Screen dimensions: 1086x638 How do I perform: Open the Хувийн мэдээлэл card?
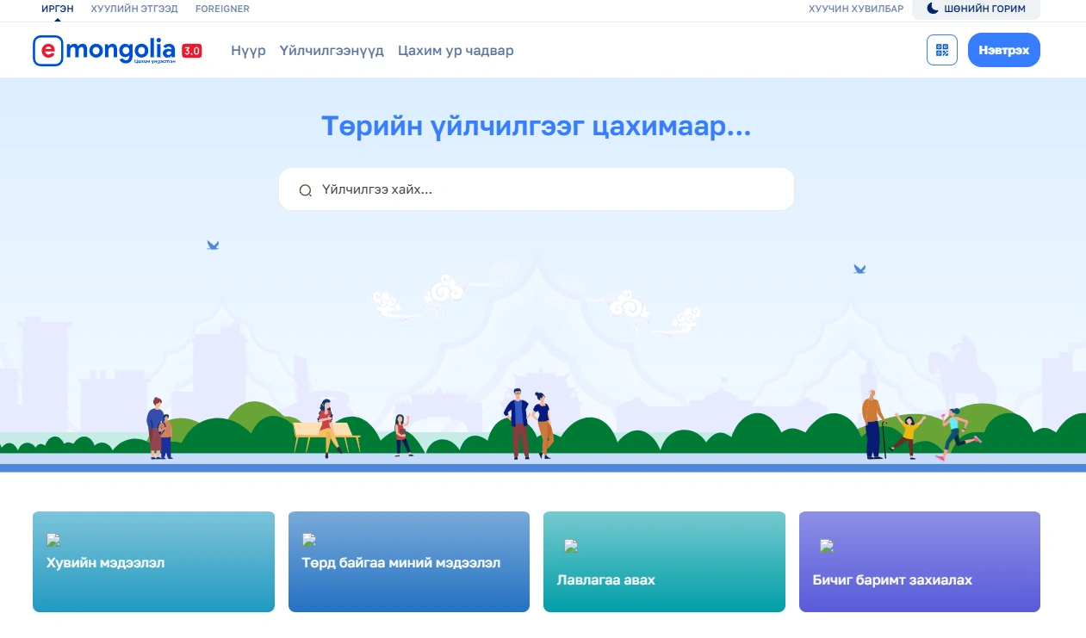coord(153,561)
